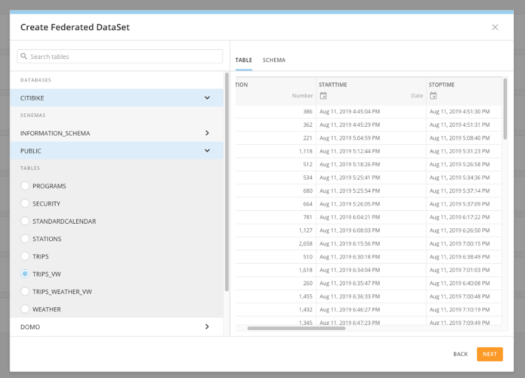Click the duration value 1,118
The image size is (525, 378).
coord(306,151)
